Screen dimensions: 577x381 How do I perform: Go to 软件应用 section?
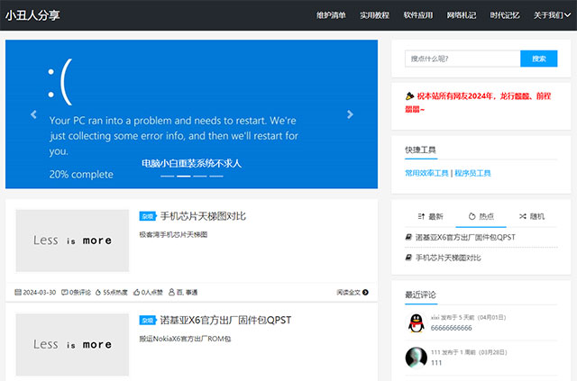pos(418,15)
